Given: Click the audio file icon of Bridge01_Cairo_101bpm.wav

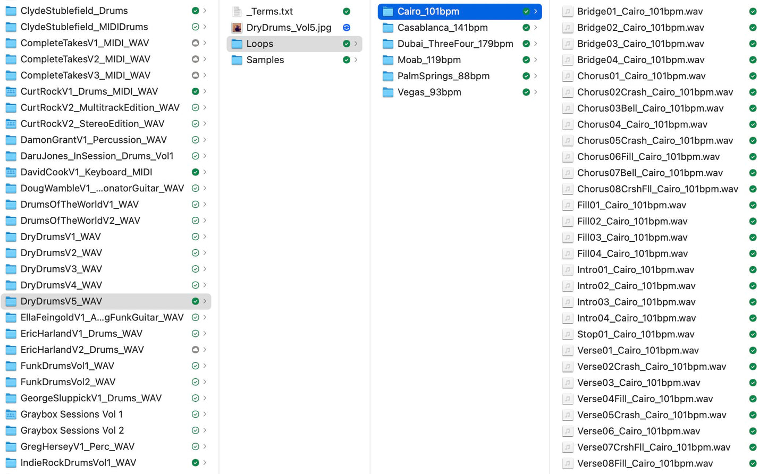Looking at the screenshot, I should (x=568, y=11).
